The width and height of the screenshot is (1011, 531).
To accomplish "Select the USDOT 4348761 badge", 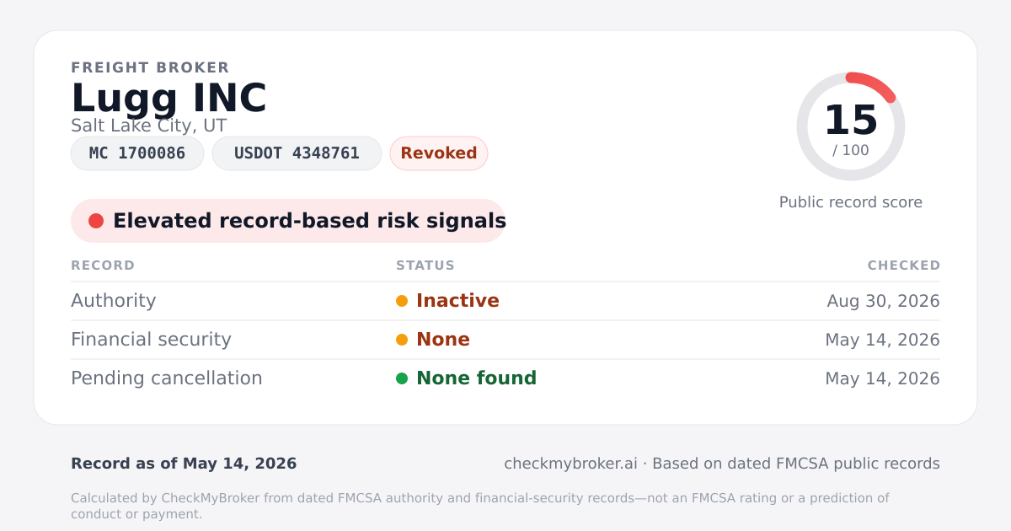I will (297, 153).
